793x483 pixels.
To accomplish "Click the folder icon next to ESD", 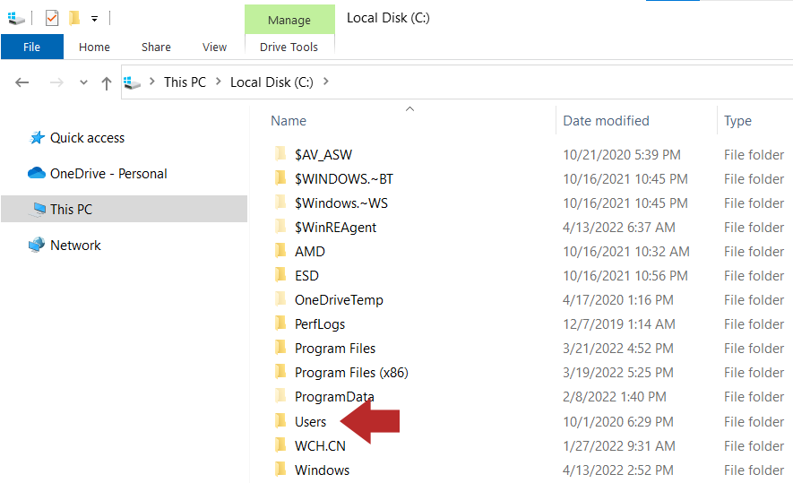I will [x=280, y=274].
